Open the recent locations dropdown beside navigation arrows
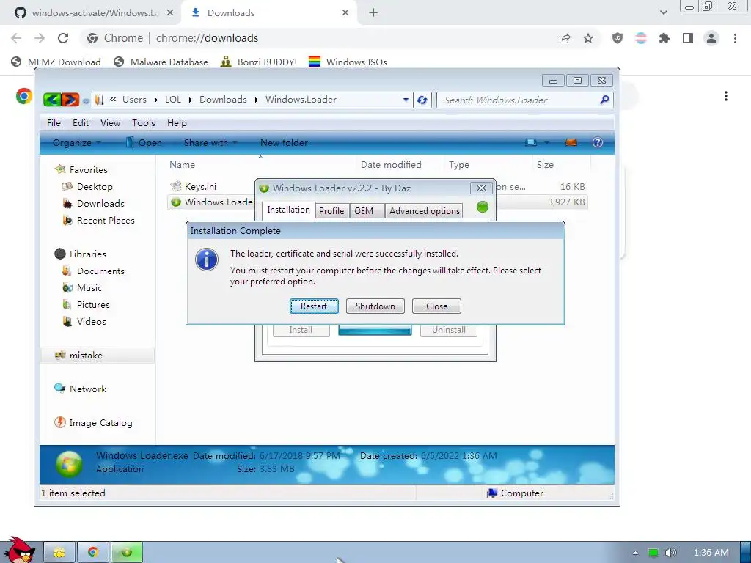This screenshot has height=563, width=751. (86, 100)
